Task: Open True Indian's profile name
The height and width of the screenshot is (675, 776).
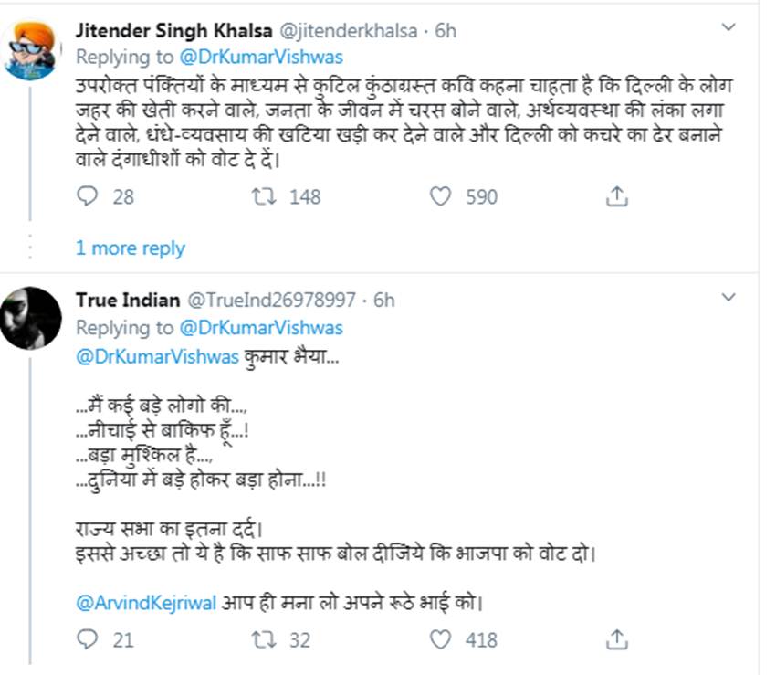Action: pos(128,300)
